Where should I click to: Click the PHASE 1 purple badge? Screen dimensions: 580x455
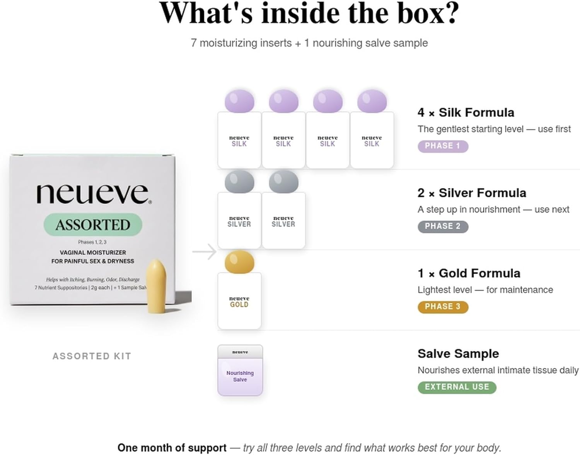tap(443, 146)
